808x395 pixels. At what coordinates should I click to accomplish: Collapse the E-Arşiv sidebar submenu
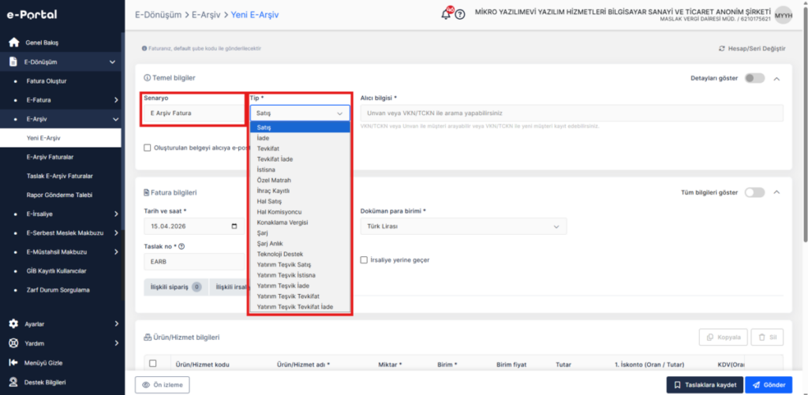(x=116, y=119)
